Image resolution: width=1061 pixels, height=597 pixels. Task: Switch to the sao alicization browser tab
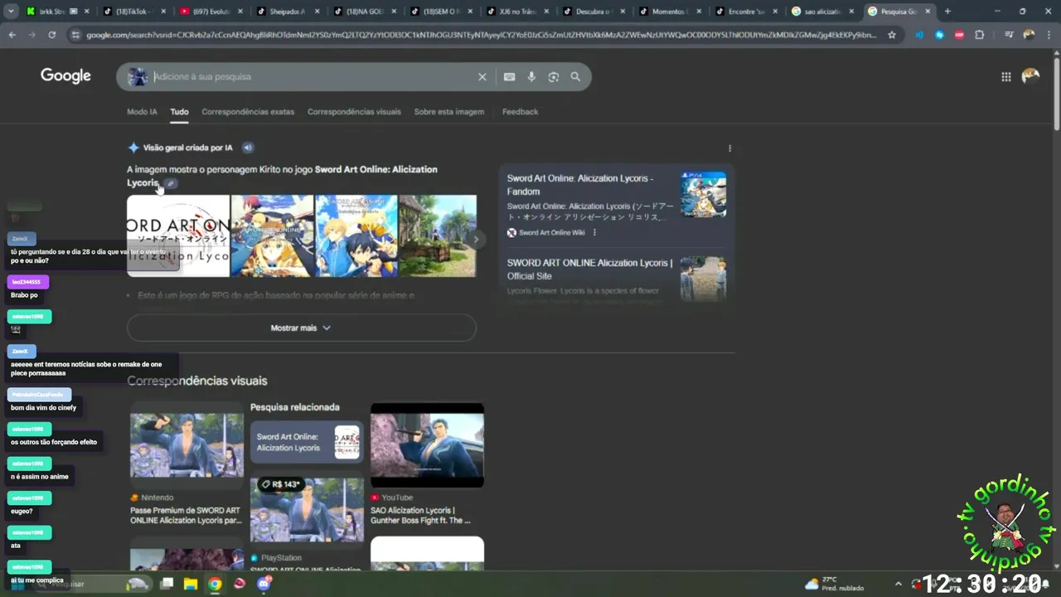[821, 12]
